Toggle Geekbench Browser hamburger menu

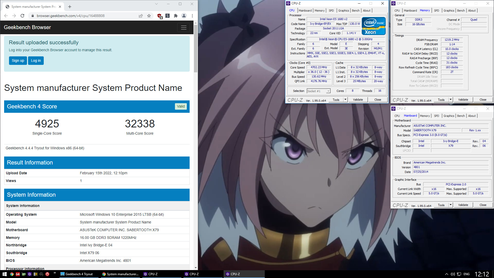(x=184, y=28)
